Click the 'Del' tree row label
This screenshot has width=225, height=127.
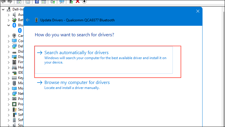21,46
